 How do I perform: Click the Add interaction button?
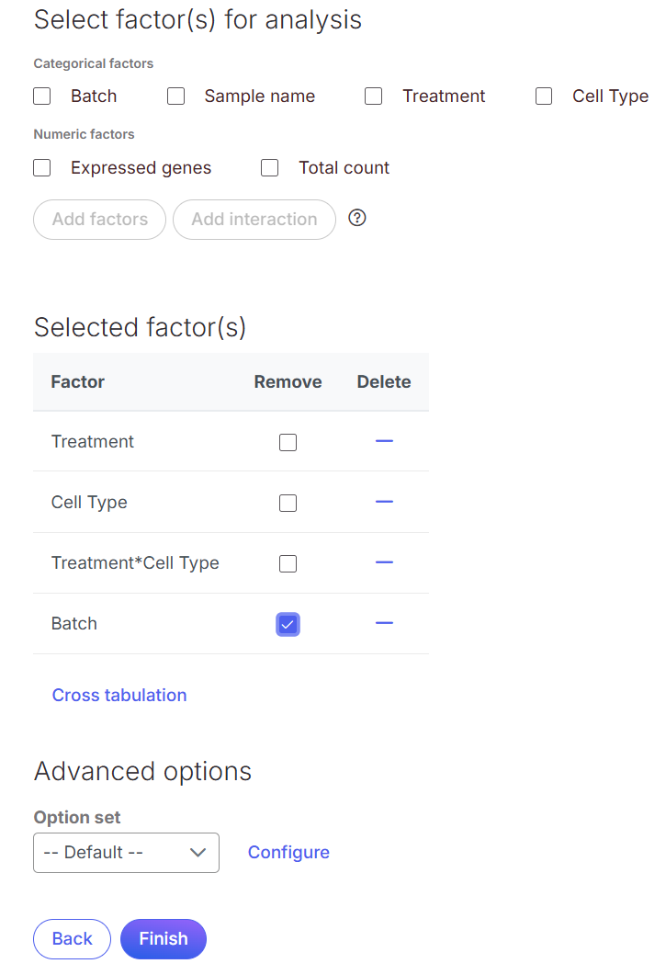pyautogui.click(x=254, y=220)
